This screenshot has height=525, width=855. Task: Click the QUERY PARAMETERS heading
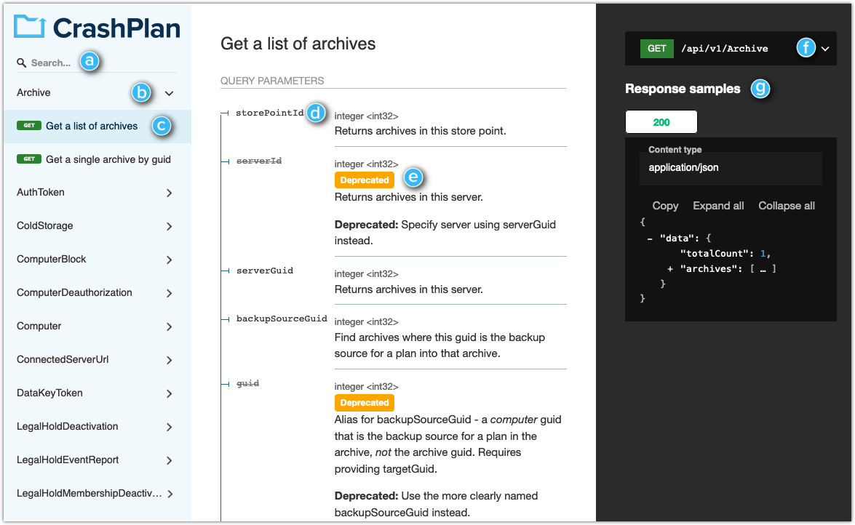tap(272, 81)
